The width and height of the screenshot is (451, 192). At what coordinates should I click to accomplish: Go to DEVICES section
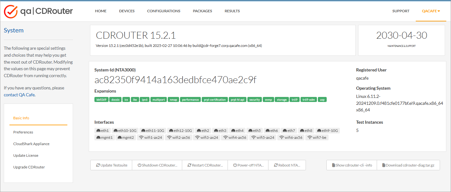[x=127, y=11]
